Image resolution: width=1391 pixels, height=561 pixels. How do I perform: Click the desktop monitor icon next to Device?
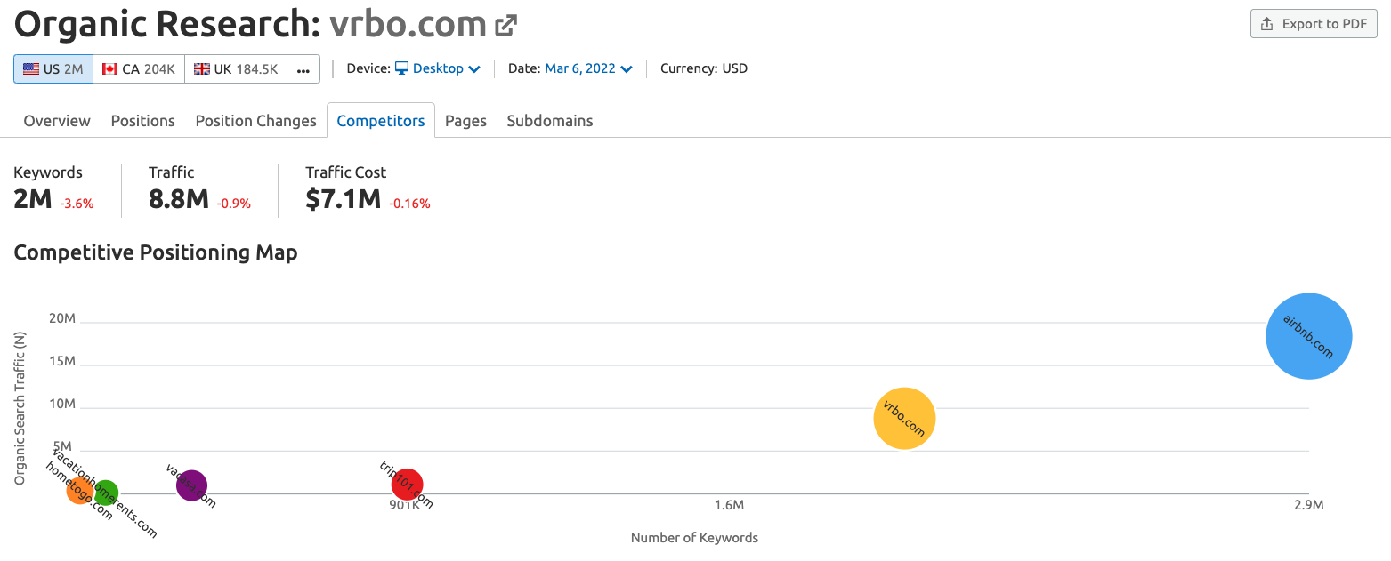[401, 68]
